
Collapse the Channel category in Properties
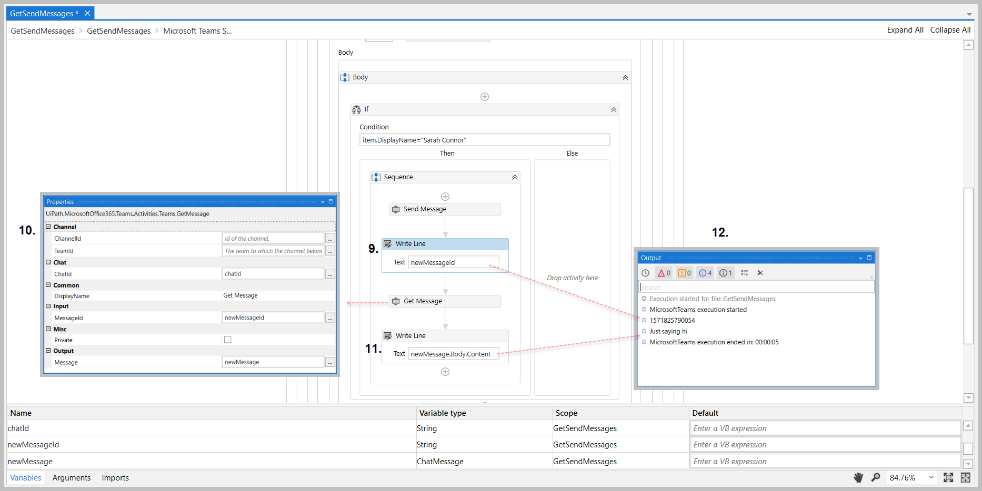(48, 227)
